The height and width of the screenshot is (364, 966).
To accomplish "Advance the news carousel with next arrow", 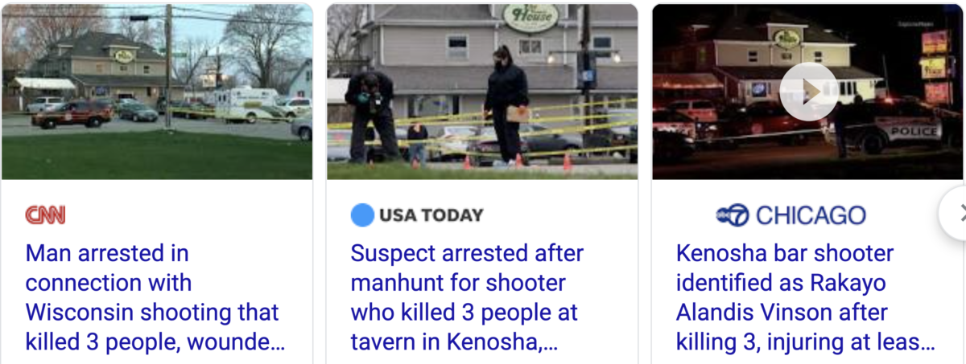I will [958, 213].
